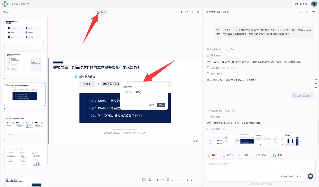319x187 pixels.
Task: Click the 编辑文字 text input field
Action: click(144, 95)
